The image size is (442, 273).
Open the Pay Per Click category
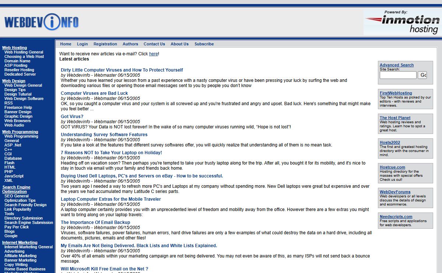coord(17,227)
